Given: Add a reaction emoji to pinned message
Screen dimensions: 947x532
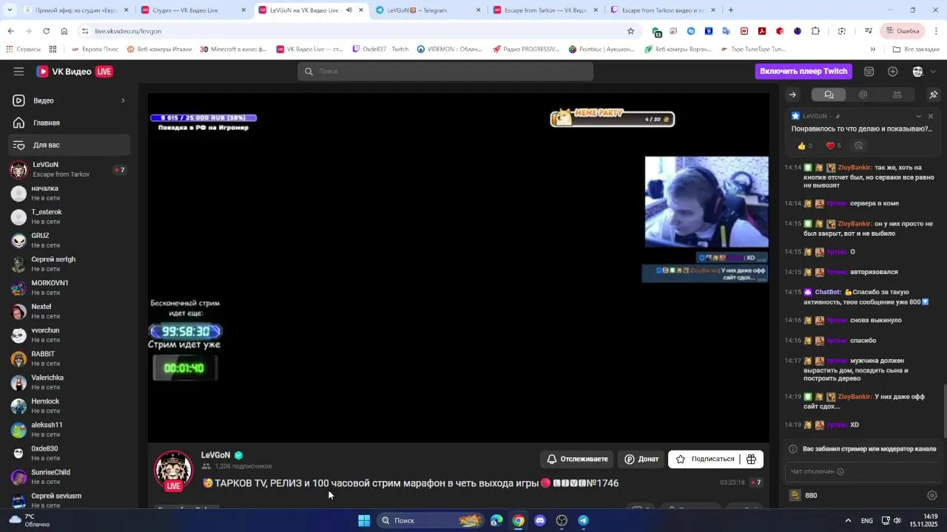Looking at the screenshot, I should click(x=859, y=146).
